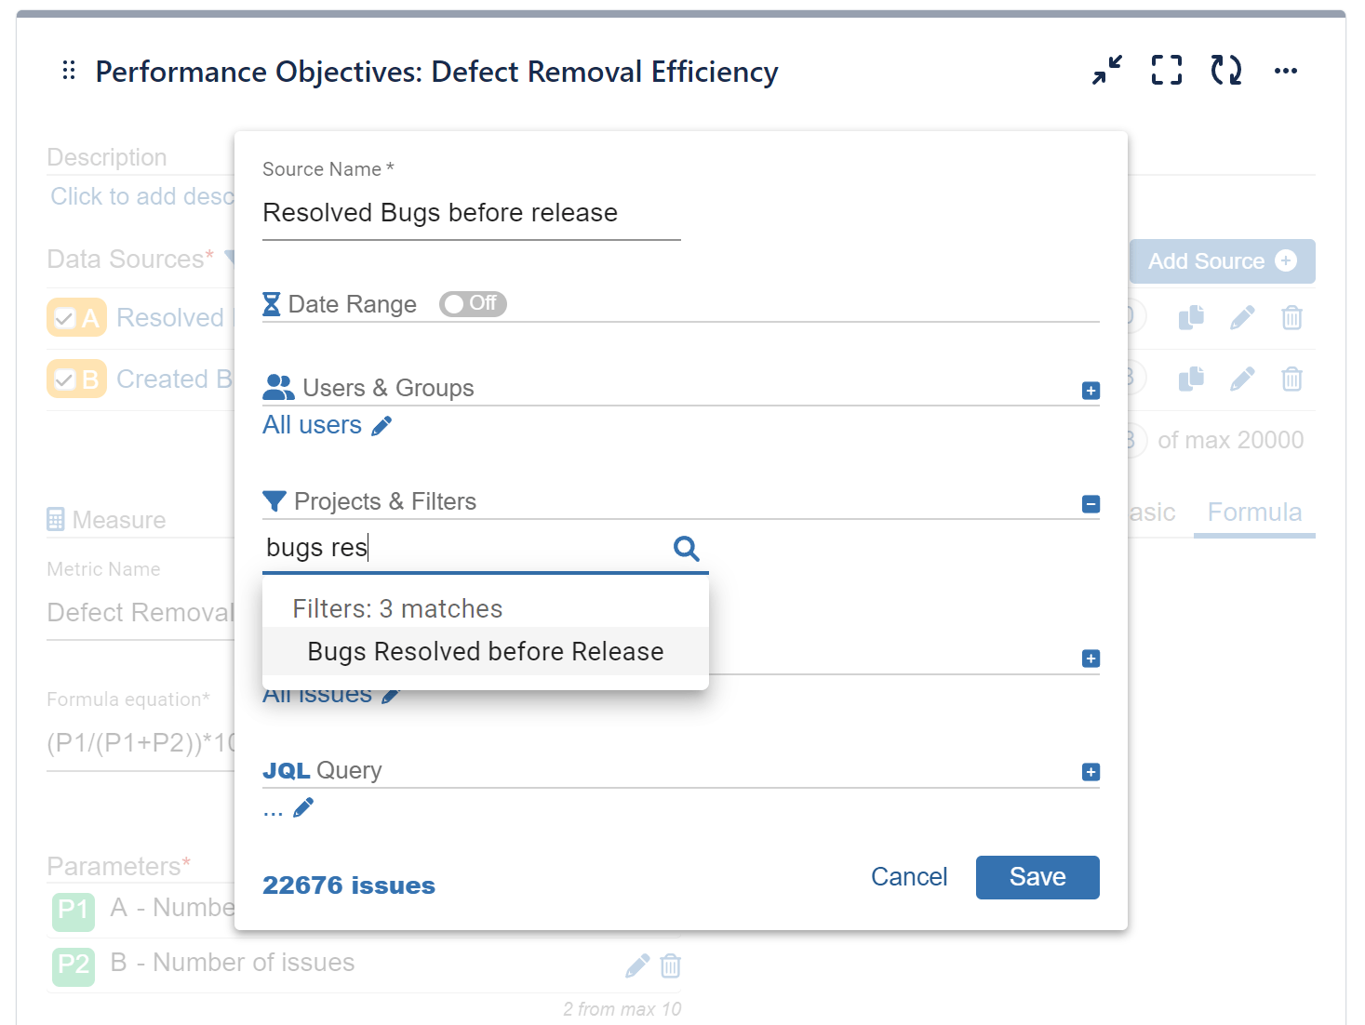The height and width of the screenshot is (1025, 1365).
Task: Expand the JQL Query section
Action: [x=1090, y=771]
